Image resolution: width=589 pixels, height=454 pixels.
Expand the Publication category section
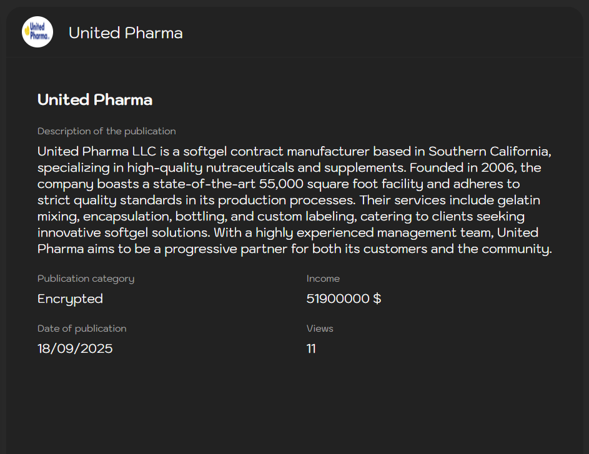click(86, 279)
